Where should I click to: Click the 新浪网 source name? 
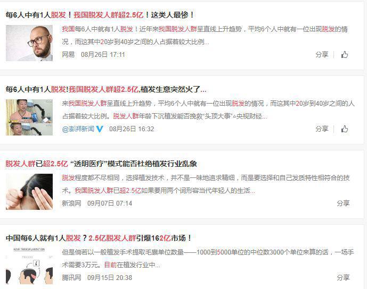71,203
